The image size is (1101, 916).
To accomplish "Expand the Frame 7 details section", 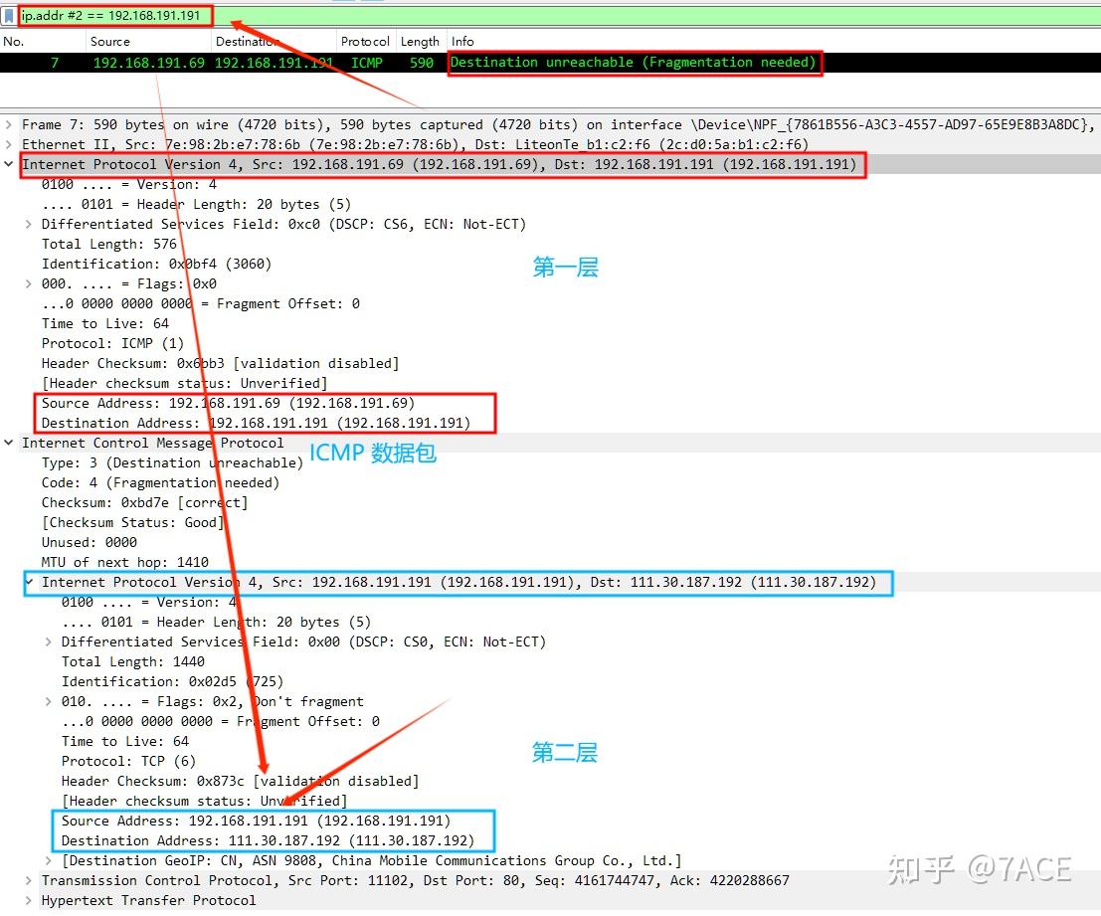I will [x=10, y=123].
